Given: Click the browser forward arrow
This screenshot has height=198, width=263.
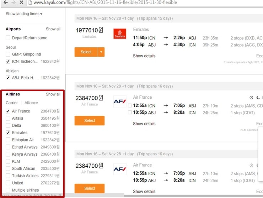Looking at the screenshot, I should (x=14, y=2).
